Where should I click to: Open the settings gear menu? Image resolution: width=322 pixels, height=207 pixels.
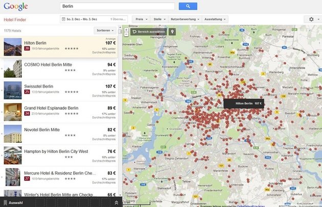[x=311, y=19]
